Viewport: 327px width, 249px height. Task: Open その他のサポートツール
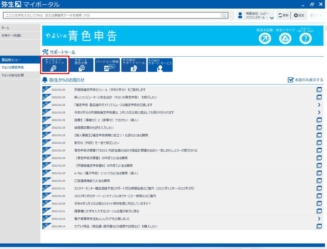tap(134, 65)
